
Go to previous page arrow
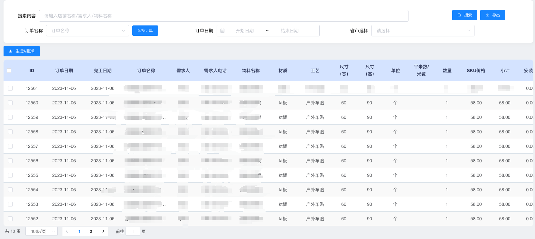67,231
